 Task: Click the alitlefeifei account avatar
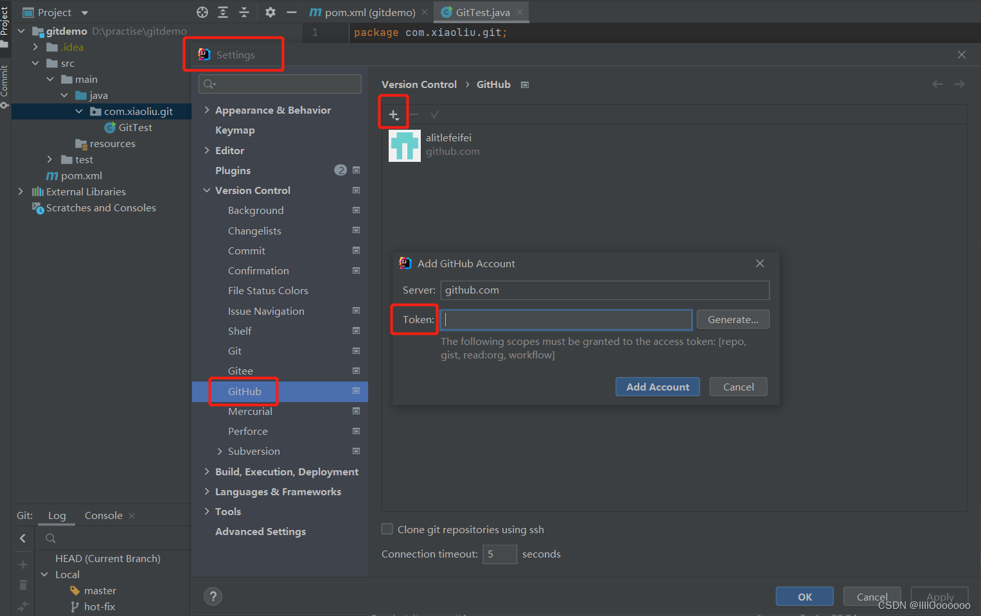coord(405,146)
